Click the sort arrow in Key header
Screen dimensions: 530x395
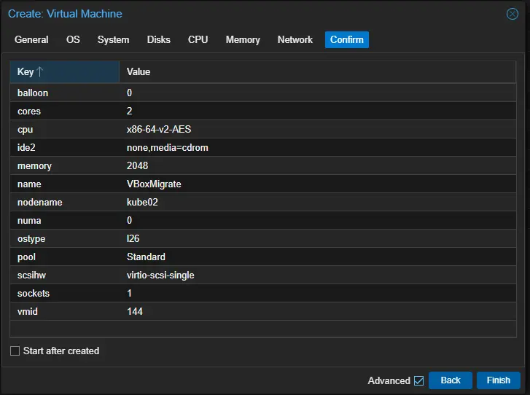pos(40,71)
